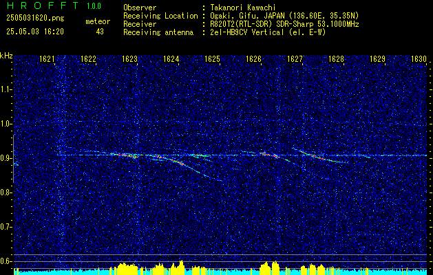Click the meteor echo streak after 1627
Screen dimensions: 433x275
320,156
